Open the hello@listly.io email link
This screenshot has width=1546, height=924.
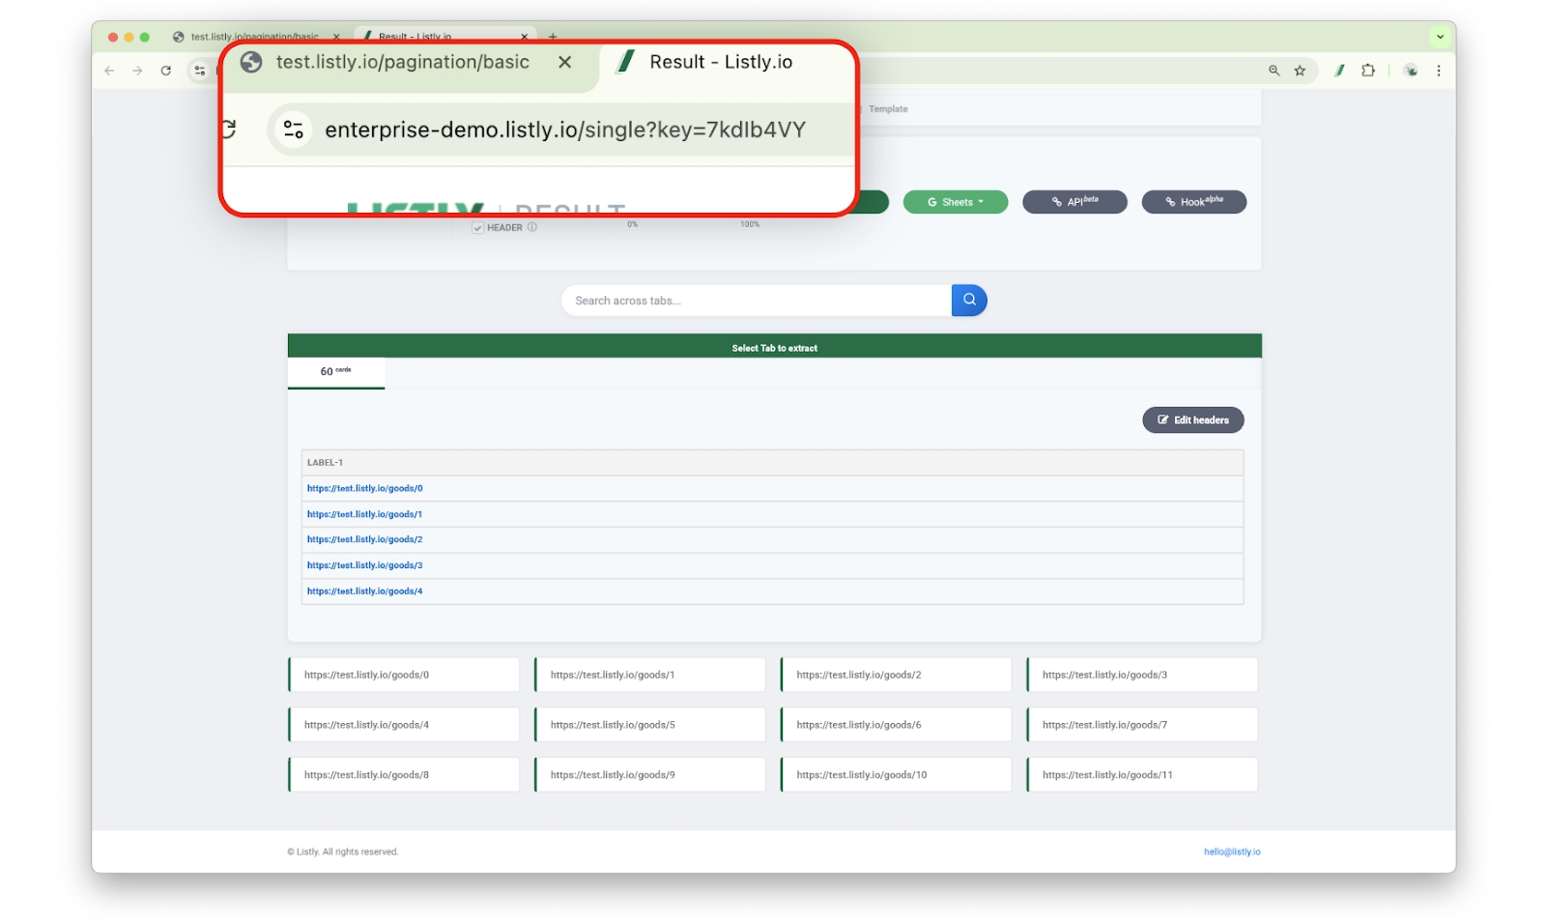pyautogui.click(x=1231, y=852)
